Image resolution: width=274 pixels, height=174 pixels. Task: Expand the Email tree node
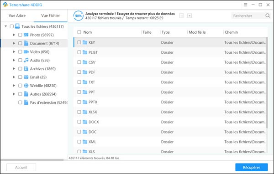pyautogui.click(x=14, y=77)
